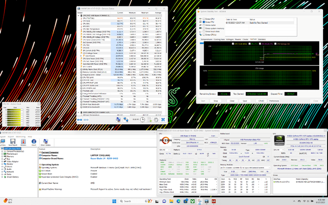Open the Statistics tab in stability test
This screenshot has width=328, height=205.
(x=261, y=39)
